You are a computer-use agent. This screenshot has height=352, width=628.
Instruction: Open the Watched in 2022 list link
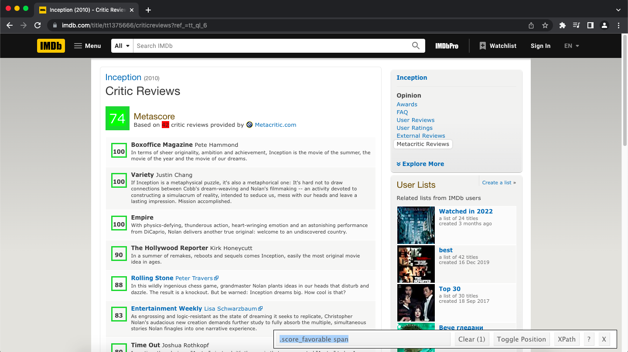(x=466, y=211)
